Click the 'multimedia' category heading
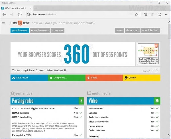Image resolution: width=171 pixels, height=139 pixels. 99,93
